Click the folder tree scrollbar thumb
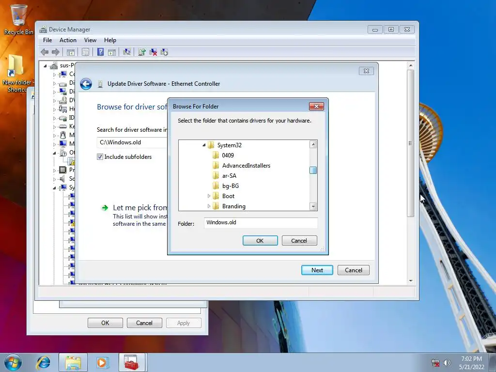496x372 pixels. click(x=313, y=170)
